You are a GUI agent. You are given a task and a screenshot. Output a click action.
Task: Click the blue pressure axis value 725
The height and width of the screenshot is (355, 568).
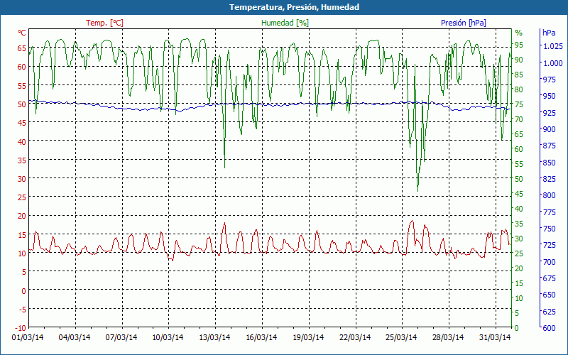(x=549, y=245)
